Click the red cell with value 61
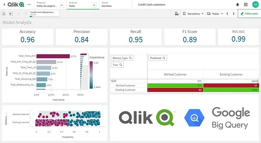The width and height of the screenshot is (261, 143). pos(175,90)
